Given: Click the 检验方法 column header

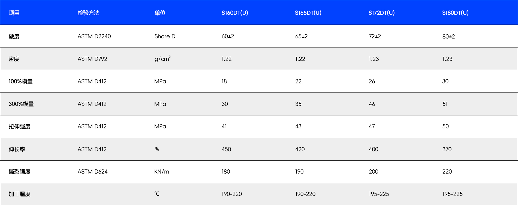Looking at the screenshot, I should tap(88, 13).
